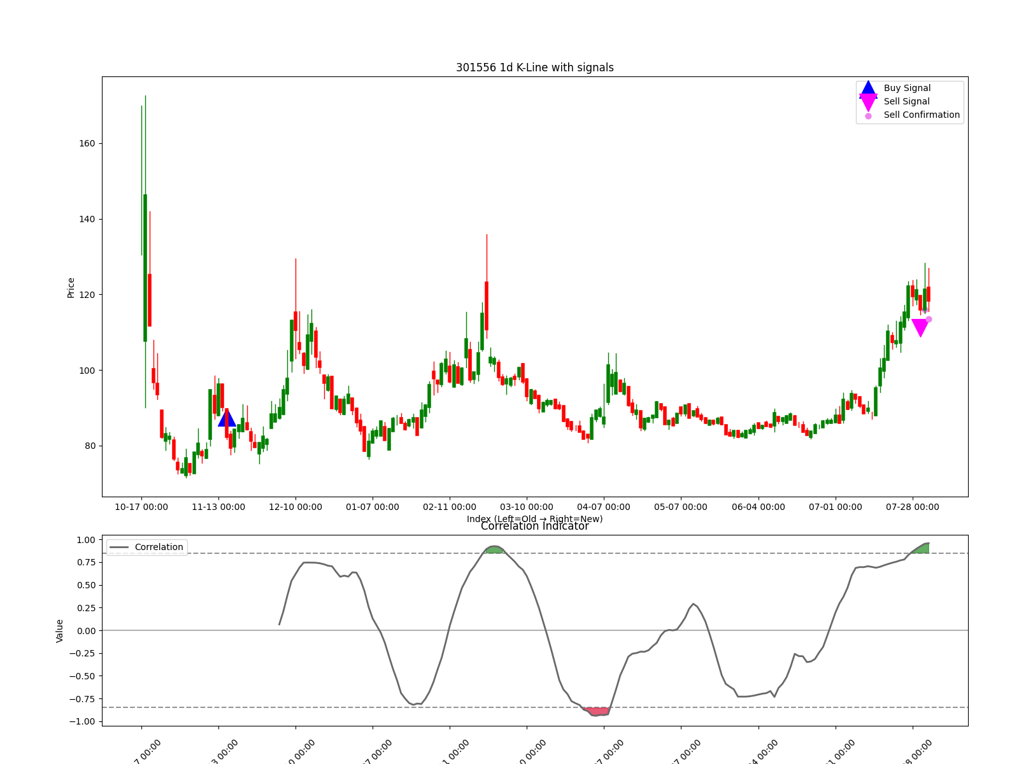Click the 100 price tick label

click(x=87, y=371)
